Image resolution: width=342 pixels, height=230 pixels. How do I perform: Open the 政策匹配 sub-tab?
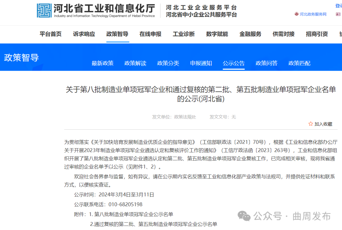pos(299,63)
